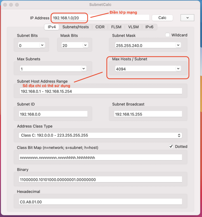202x217 pixels.
Task: Enable the Wildcard checkbox
Action: click(x=168, y=35)
